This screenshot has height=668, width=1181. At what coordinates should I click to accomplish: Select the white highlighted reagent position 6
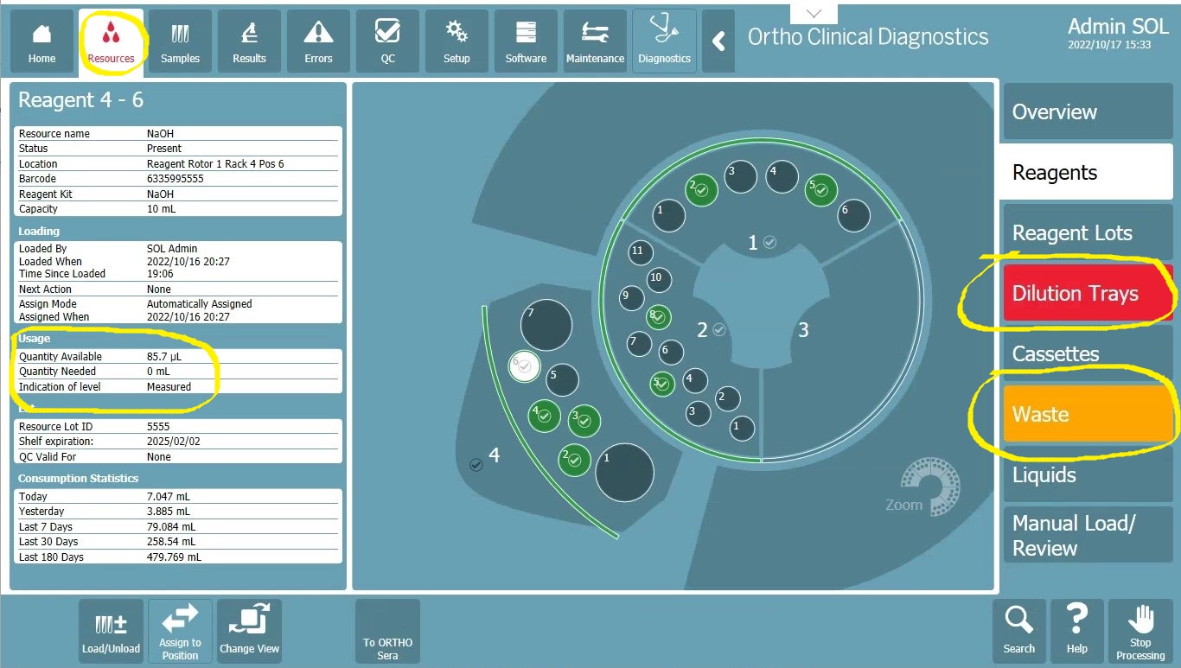[524, 366]
